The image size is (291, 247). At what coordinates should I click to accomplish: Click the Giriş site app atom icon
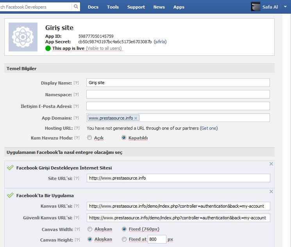click(x=23, y=37)
